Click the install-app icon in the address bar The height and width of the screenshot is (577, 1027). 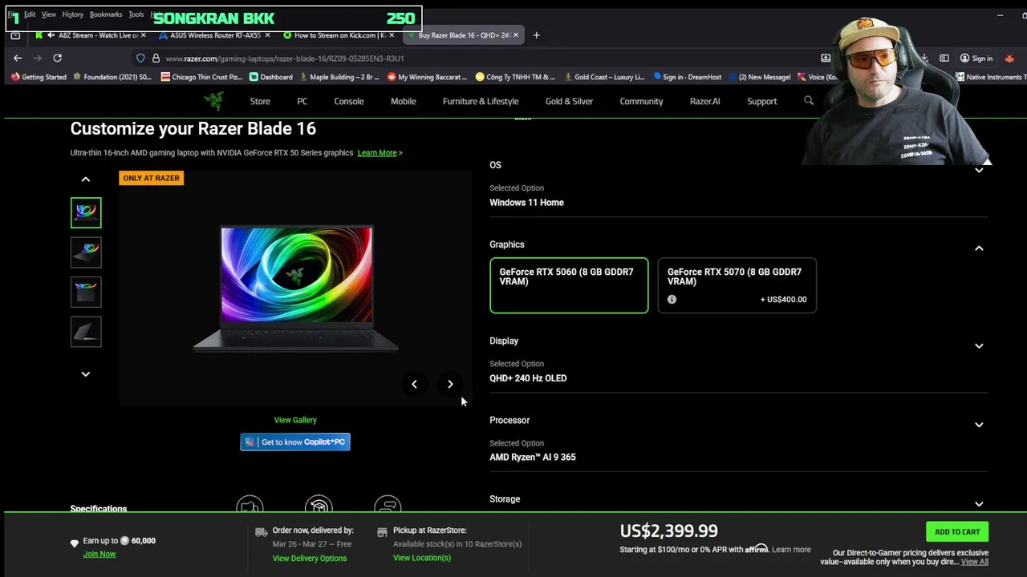click(826, 58)
